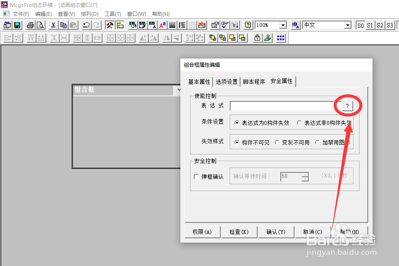
Task: Click the properties sheet icon
Action: point(215,25)
